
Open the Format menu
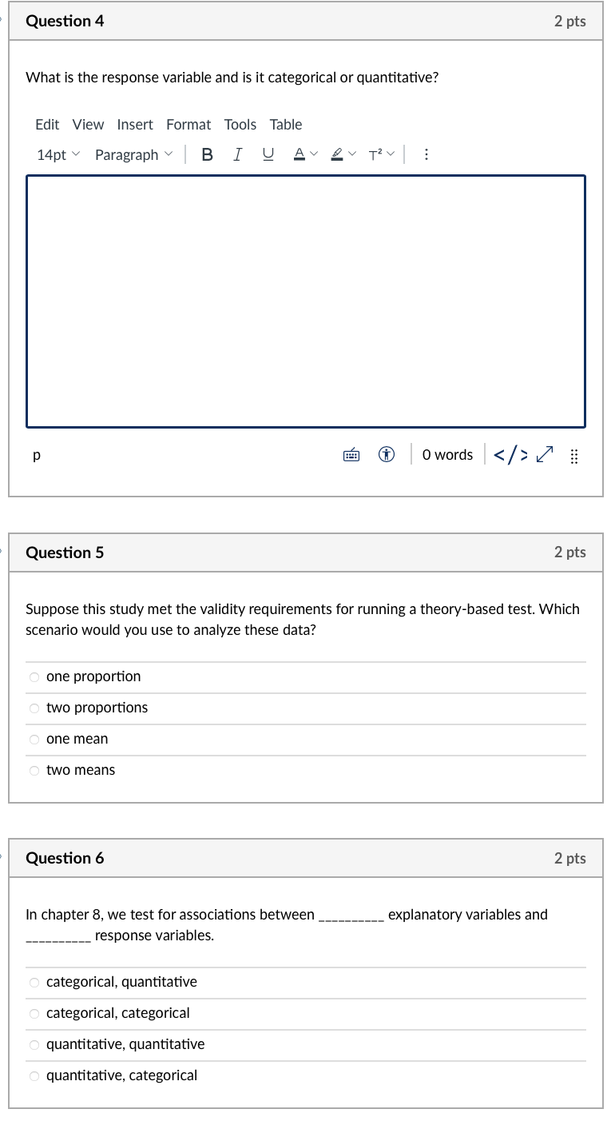coord(188,124)
